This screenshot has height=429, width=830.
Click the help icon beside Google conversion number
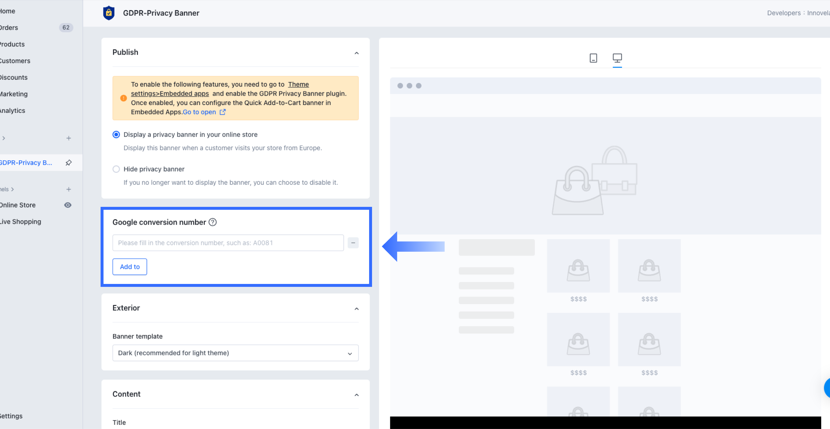tap(213, 222)
